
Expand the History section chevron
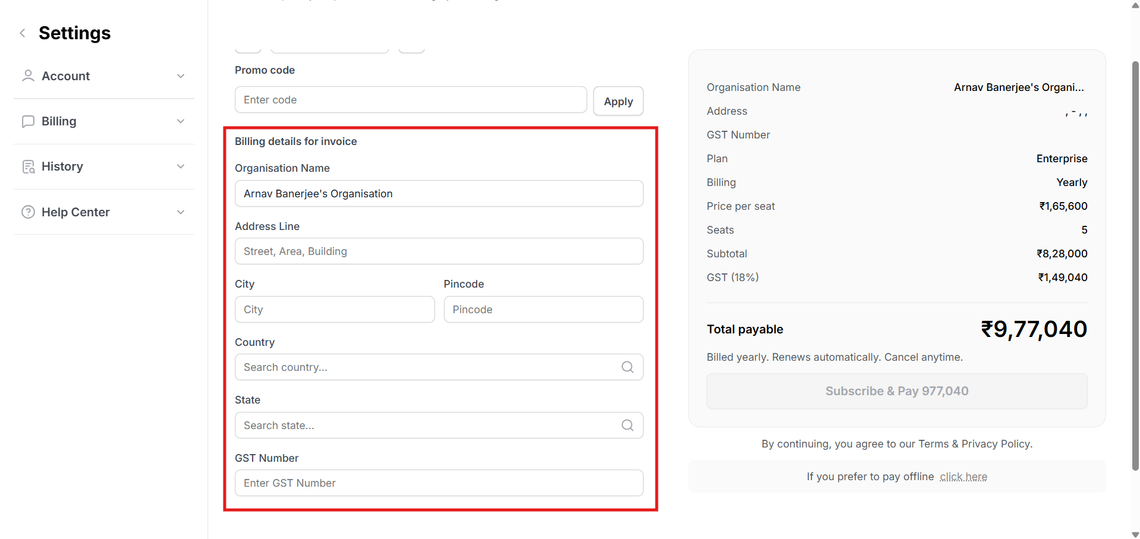(181, 166)
